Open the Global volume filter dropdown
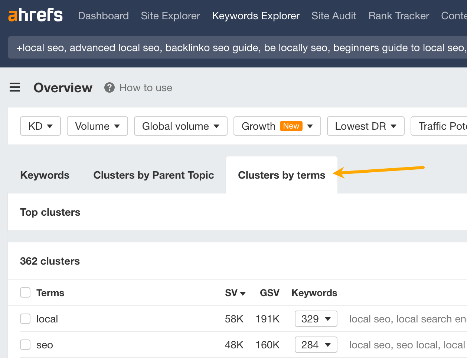The height and width of the screenshot is (358, 467). (180, 126)
